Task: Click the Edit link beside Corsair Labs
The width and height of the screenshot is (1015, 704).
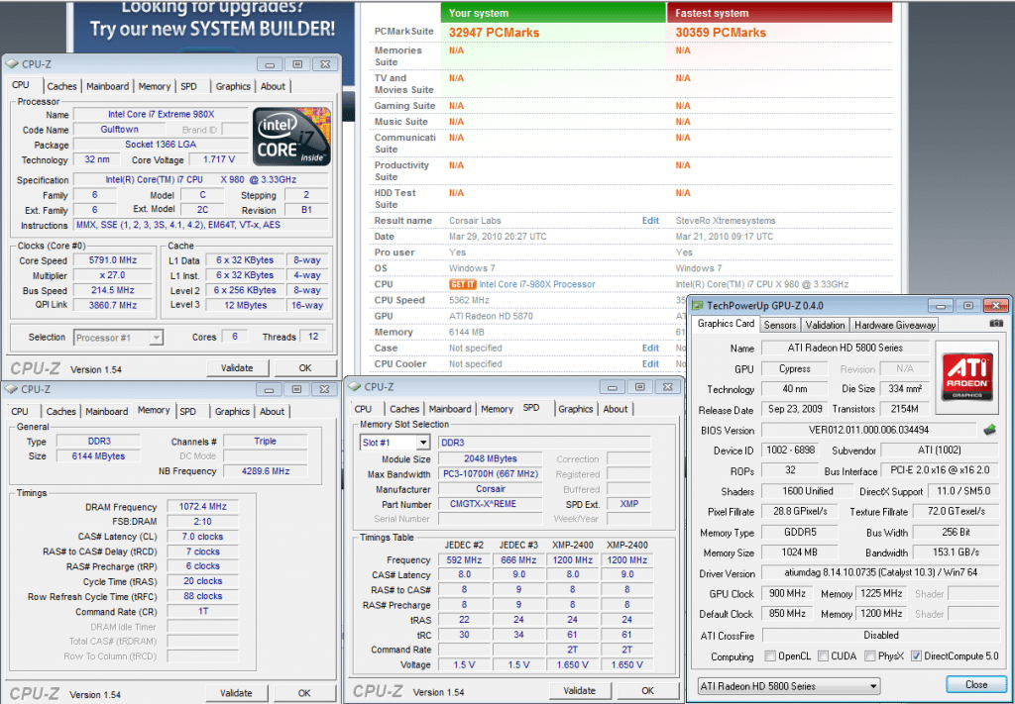Action: click(650, 221)
